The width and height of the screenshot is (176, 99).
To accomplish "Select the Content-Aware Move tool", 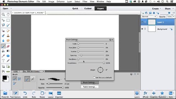I will [3, 71].
